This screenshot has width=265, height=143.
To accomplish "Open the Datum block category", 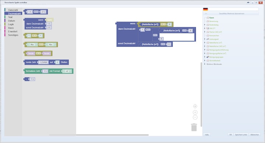I will [11, 21].
